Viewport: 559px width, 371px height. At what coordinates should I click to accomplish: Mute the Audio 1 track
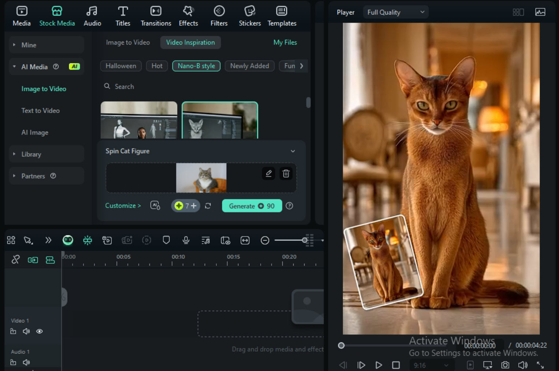[26, 362]
